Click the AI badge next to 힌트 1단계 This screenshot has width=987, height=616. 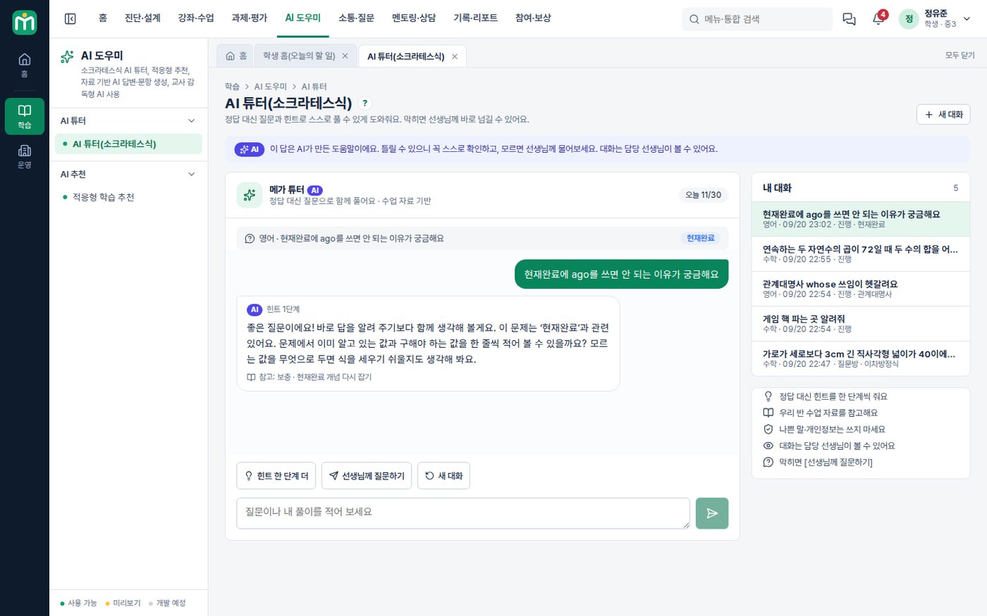pos(255,310)
